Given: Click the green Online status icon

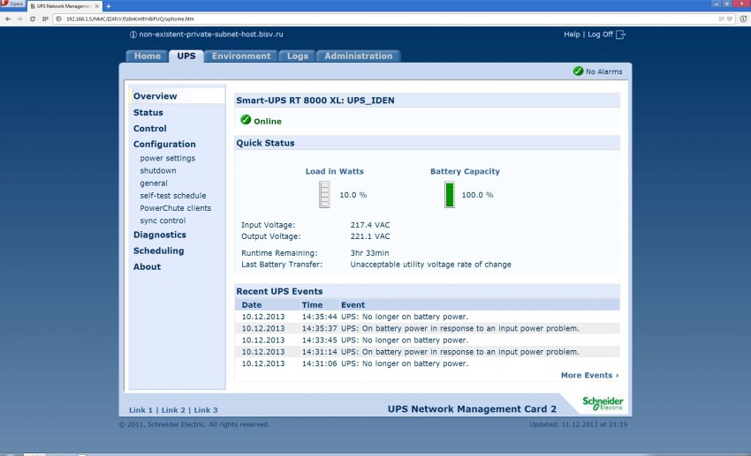Looking at the screenshot, I should (x=246, y=120).
